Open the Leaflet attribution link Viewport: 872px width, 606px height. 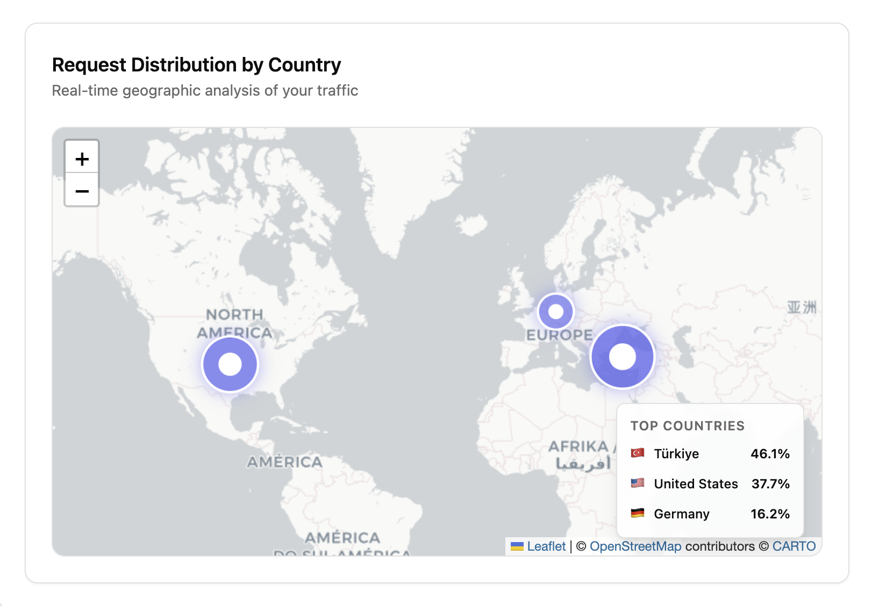point(546,546)
